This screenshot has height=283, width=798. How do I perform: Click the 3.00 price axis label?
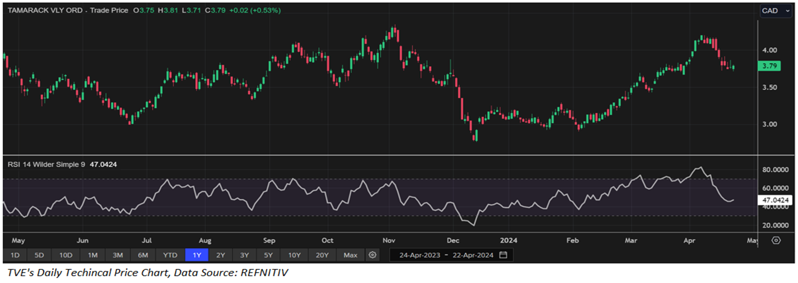click(x=769, y=124)
